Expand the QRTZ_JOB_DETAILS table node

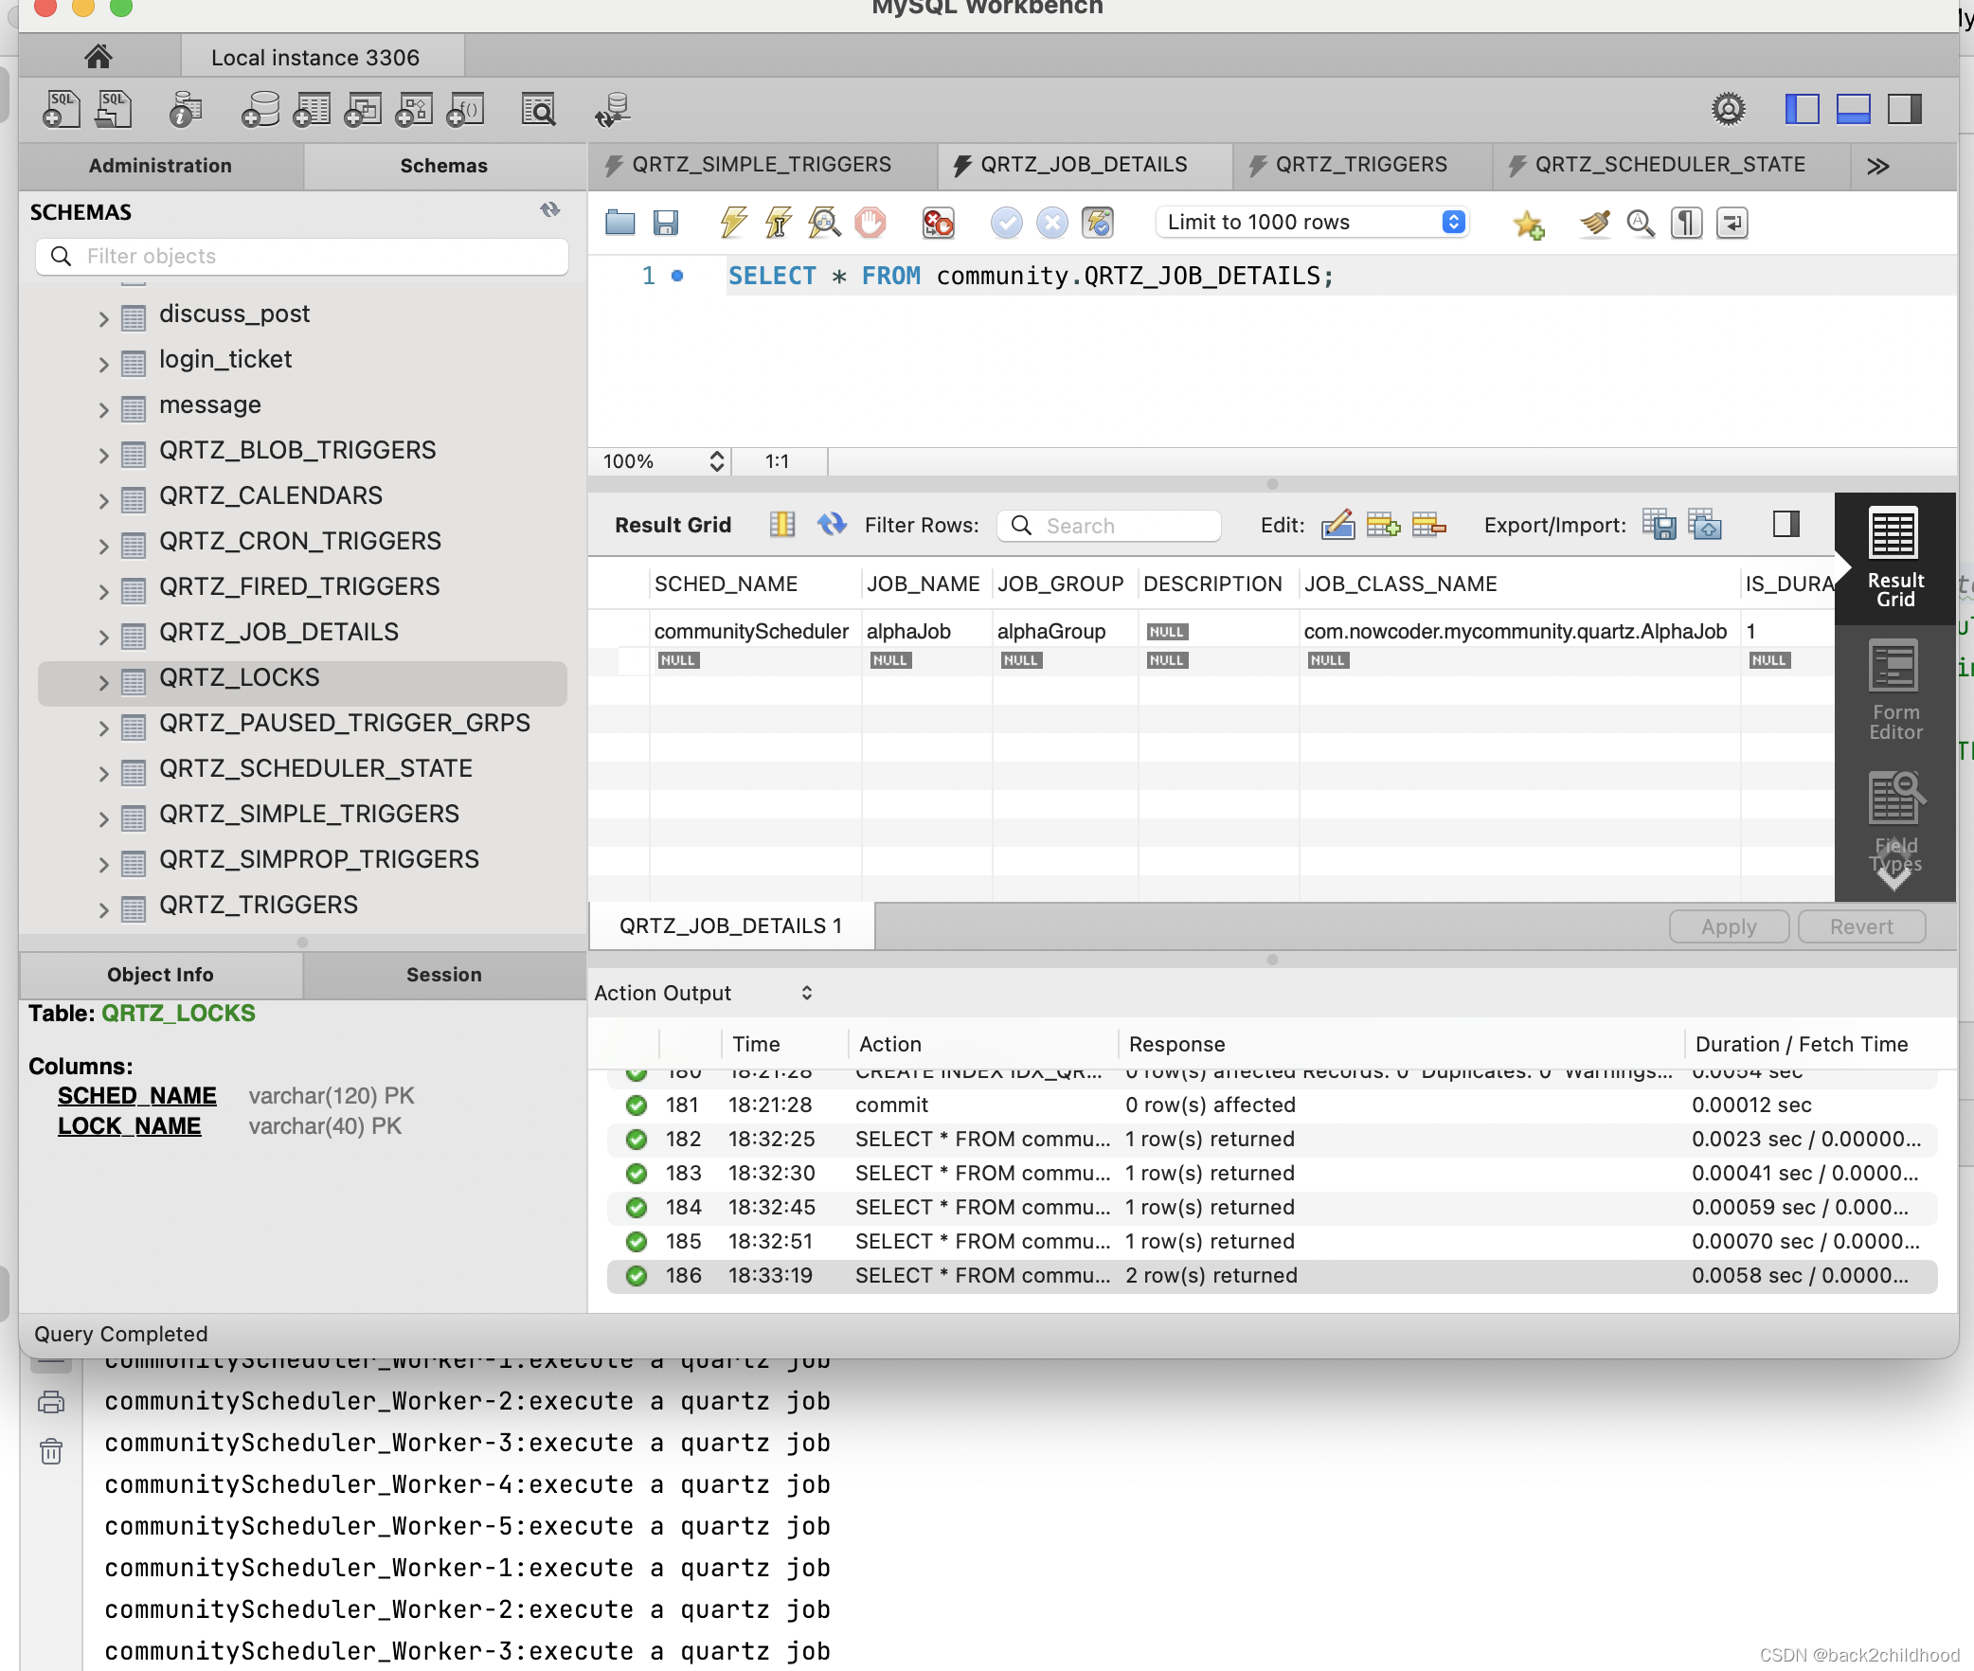104,637
